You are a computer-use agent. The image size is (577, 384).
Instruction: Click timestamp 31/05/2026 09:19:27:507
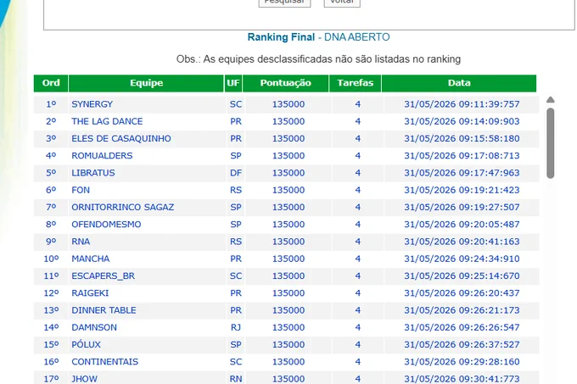pos(462,207)
